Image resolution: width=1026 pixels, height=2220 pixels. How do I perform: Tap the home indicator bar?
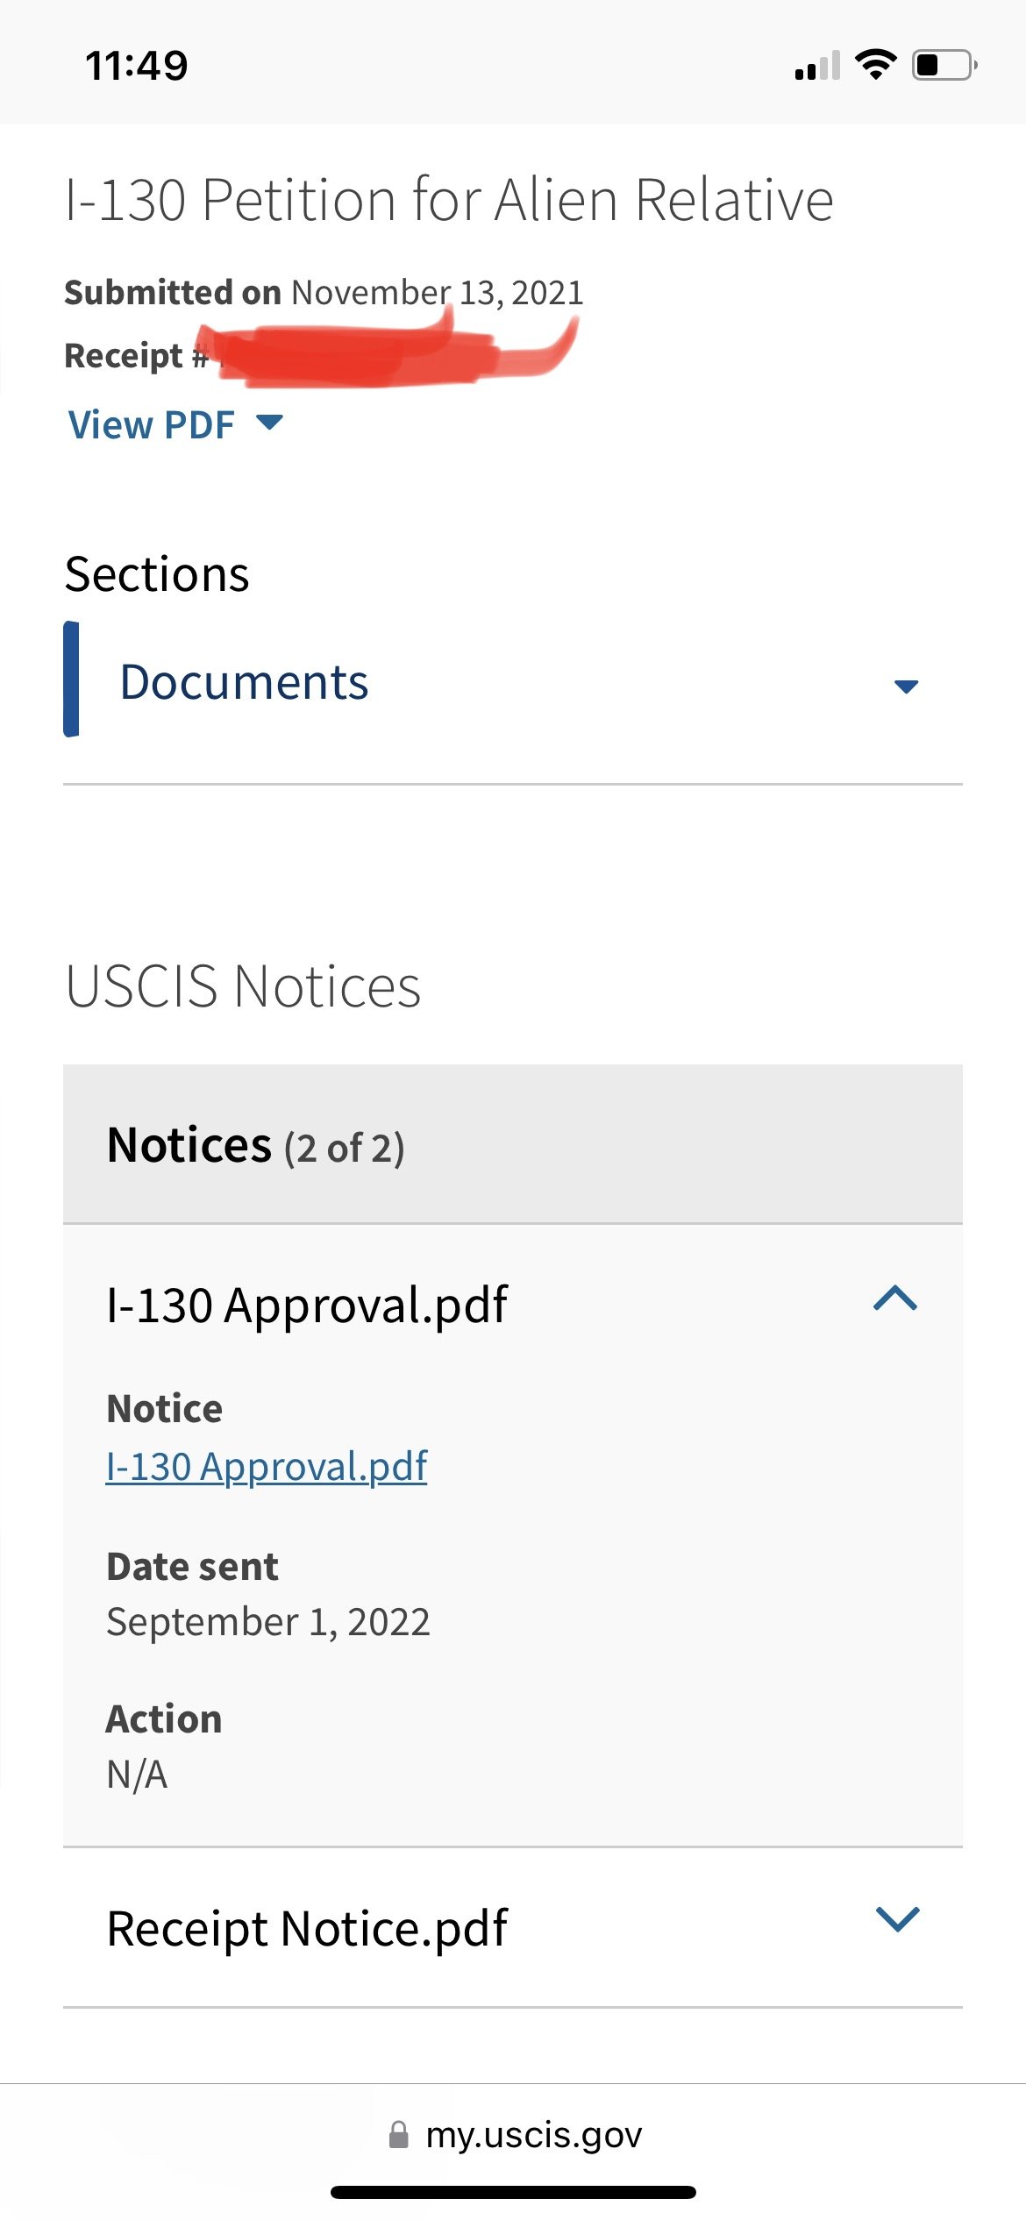[x=513, y=2192]
